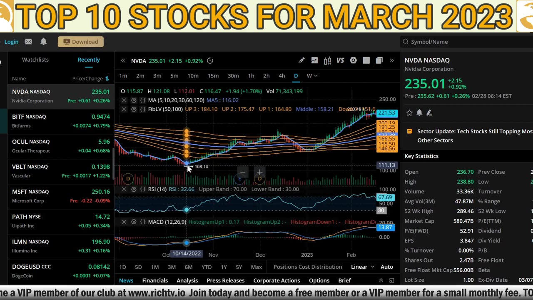Click the sort arrows beside Price/Change
This screenshot has width=533, height=300.
pyautogui.click(x=107, y=78)
